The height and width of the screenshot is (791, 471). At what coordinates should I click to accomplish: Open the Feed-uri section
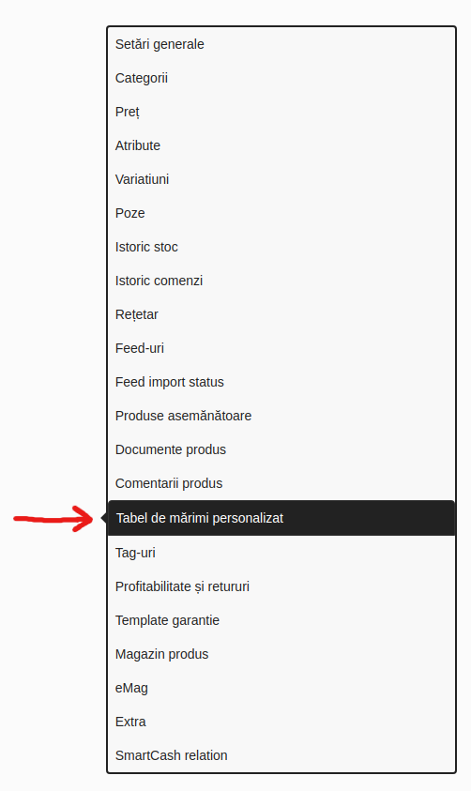click(281, 349)
